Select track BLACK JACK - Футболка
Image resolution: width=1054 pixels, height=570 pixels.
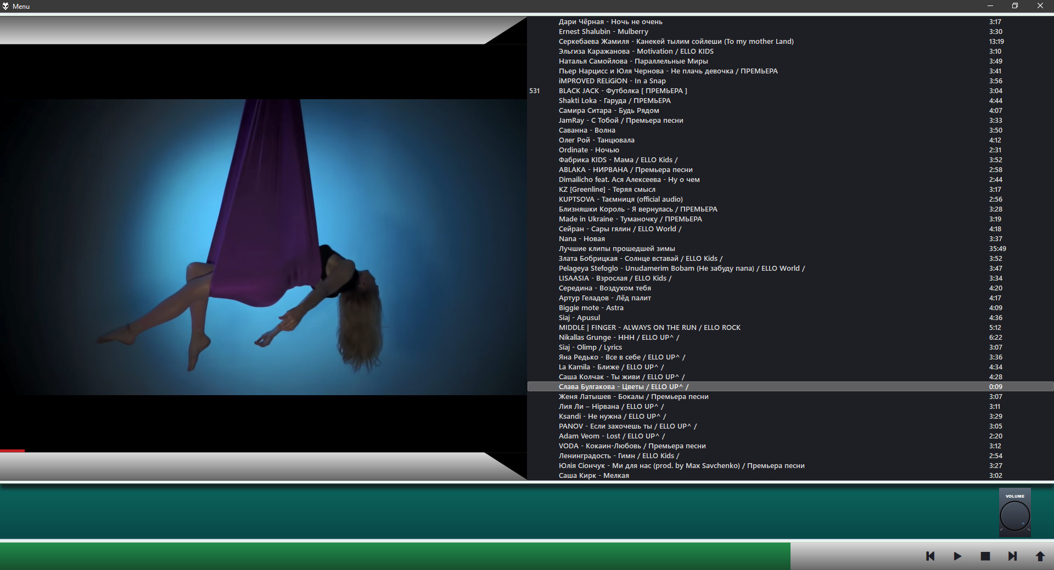pos(623,91)
